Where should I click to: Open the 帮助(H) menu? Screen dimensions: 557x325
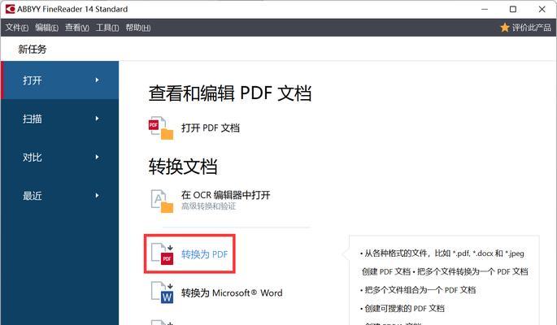[138, 28]
